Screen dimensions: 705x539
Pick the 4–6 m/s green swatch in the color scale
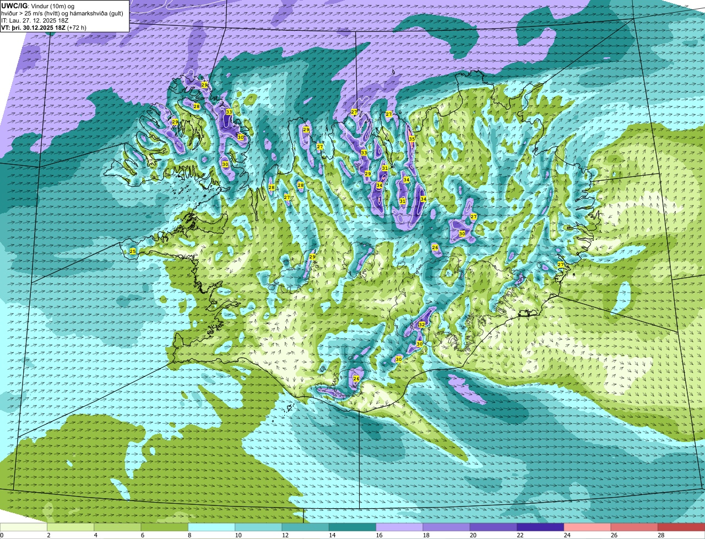(117, 527)
